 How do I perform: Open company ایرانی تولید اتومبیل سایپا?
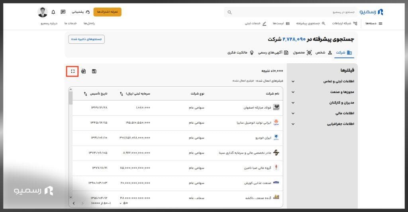pyautogui.click(x=254, y=123)
